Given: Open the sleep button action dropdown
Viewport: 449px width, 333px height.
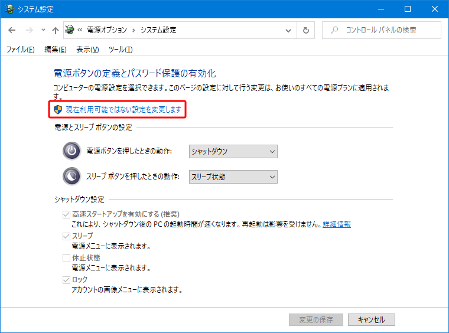Looking at the screenshot, I should pyautogui.click(x=233, y=177).
